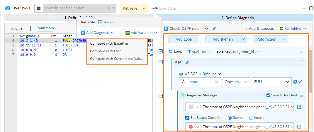Screen dimensions: 314x132
Task: Open the Diagnosis Message hamburger menu
Action: 301,95
